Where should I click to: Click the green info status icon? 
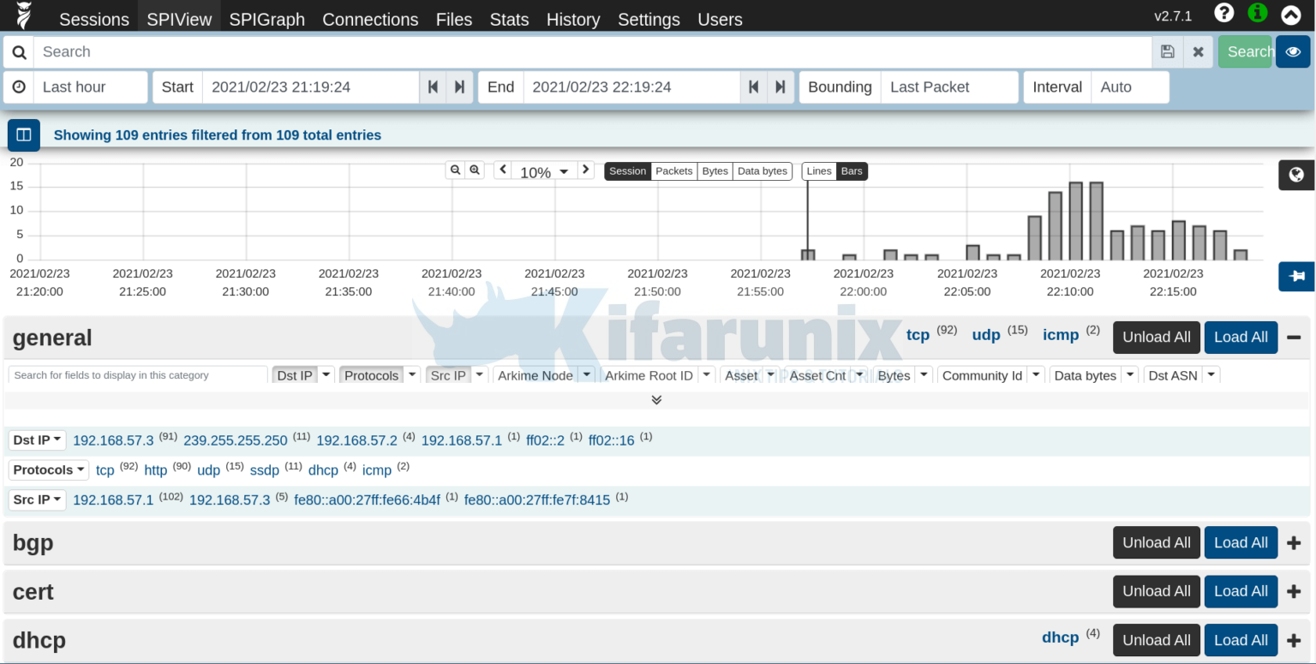point(1257,13)
